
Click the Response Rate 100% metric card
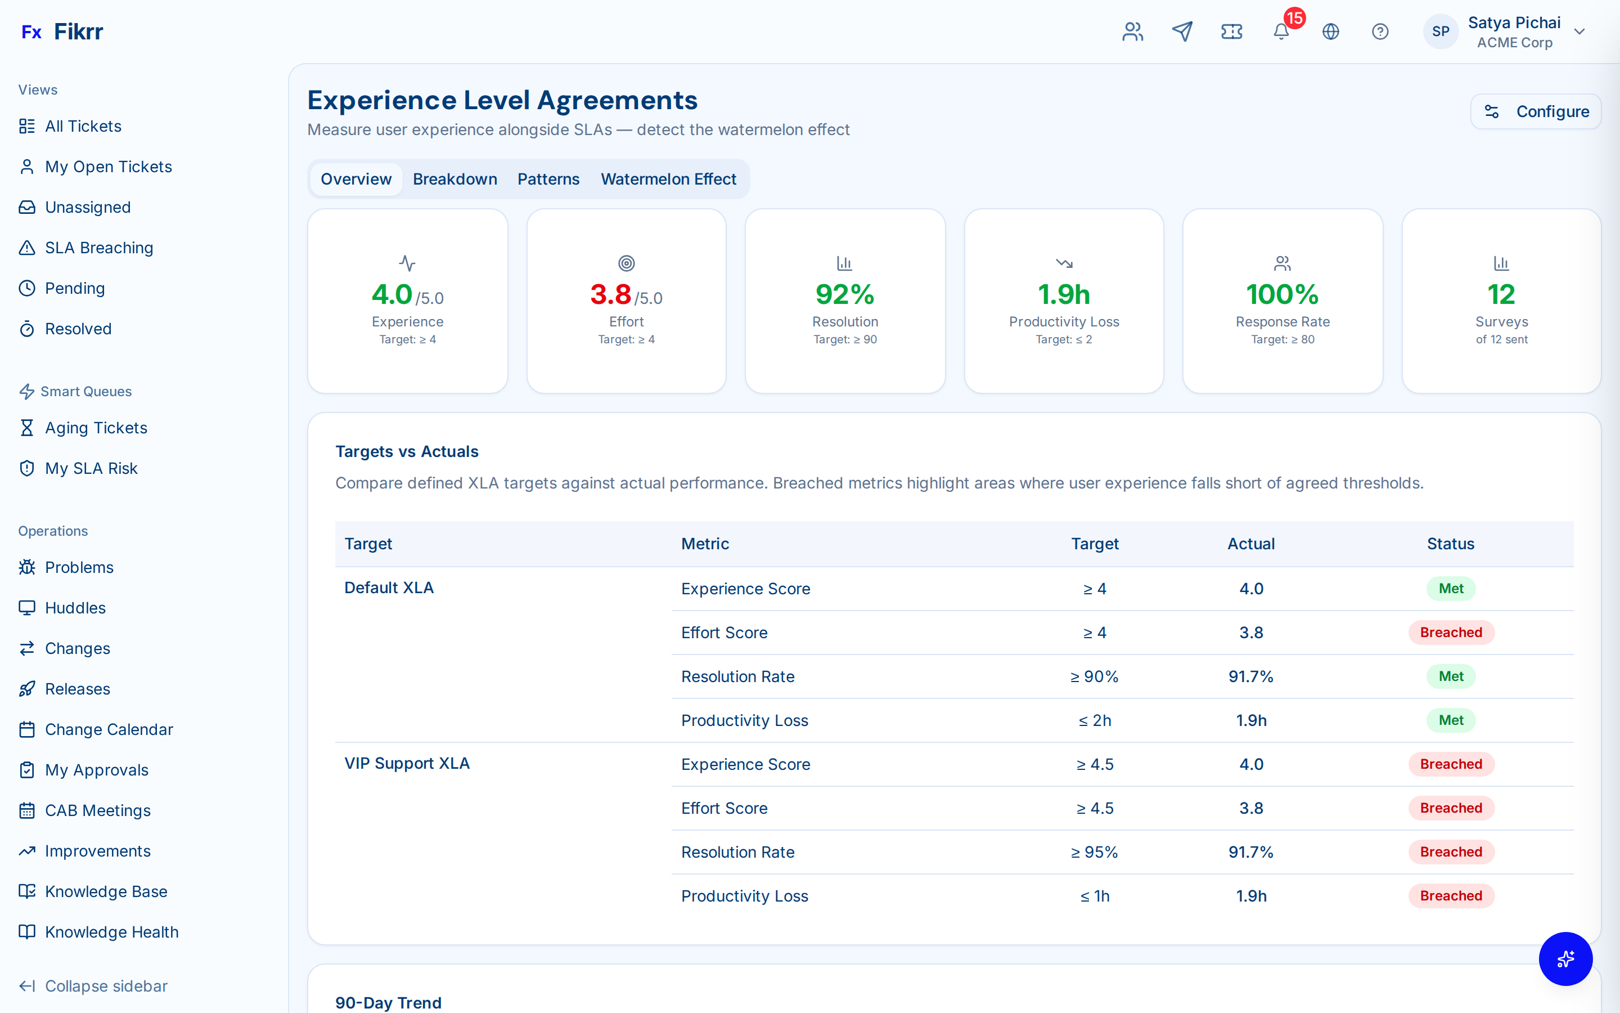coord(1282,301)
